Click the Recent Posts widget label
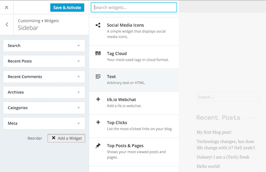 coord(20,61)
